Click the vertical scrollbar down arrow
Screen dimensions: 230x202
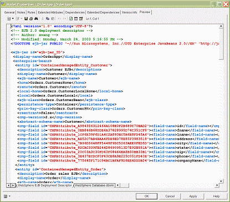(221, 181)
